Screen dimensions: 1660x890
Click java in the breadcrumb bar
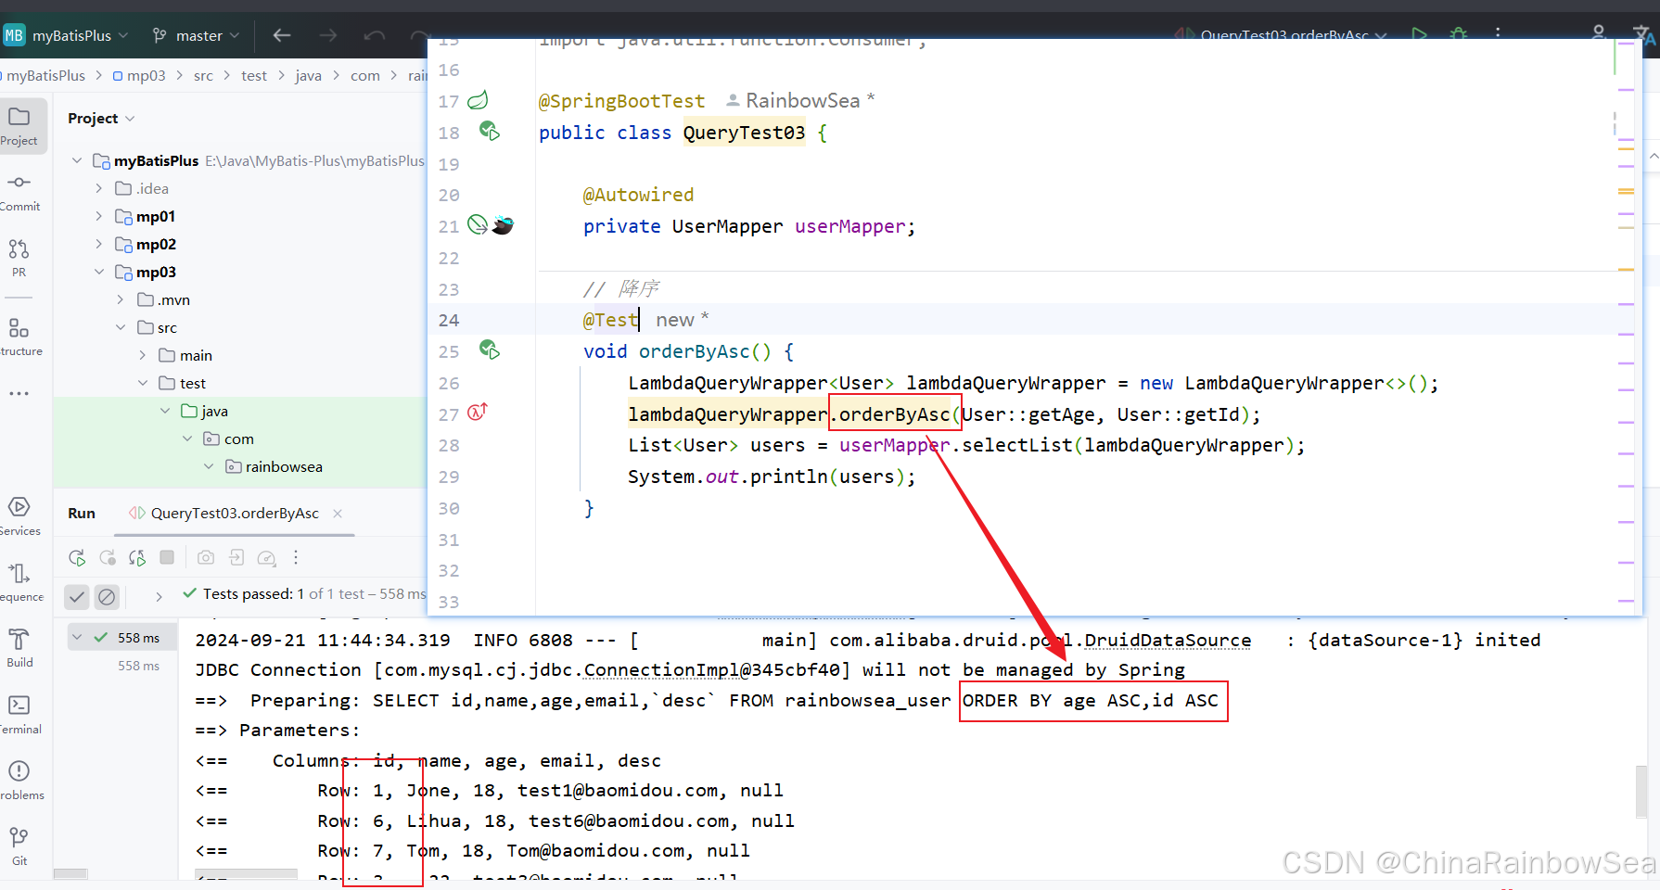[308, 75]
